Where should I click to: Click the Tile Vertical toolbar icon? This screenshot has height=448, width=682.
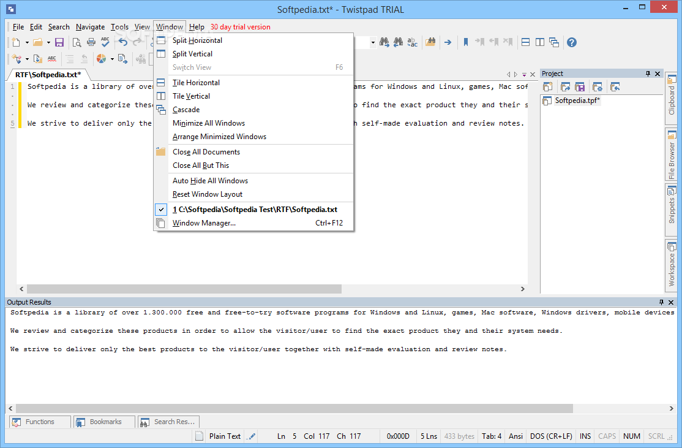click(x=540, y=42)
